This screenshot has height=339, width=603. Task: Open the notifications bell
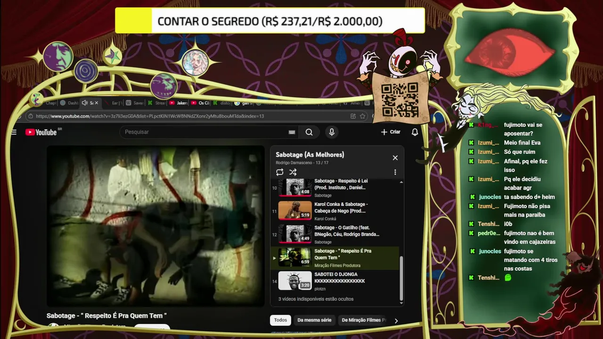[415, 132]
